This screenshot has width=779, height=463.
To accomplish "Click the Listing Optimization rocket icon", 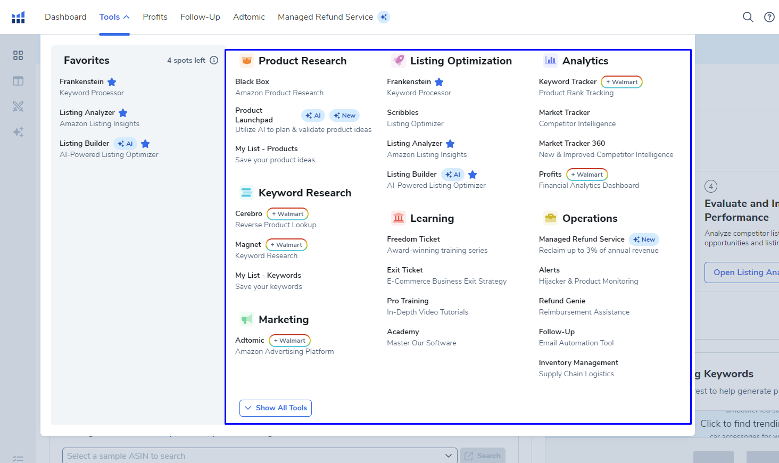I will [398, 61].
